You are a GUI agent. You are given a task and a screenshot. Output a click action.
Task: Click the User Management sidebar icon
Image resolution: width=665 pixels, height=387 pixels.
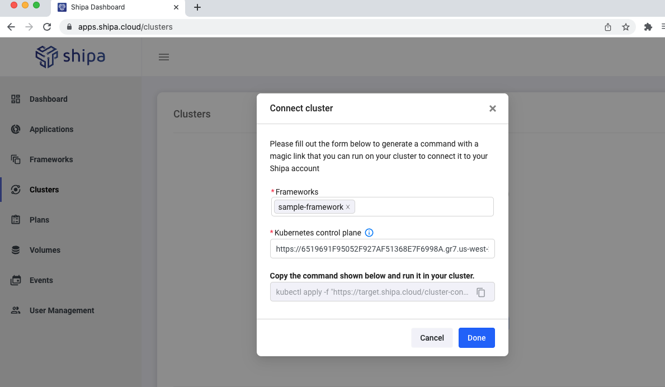16,310
